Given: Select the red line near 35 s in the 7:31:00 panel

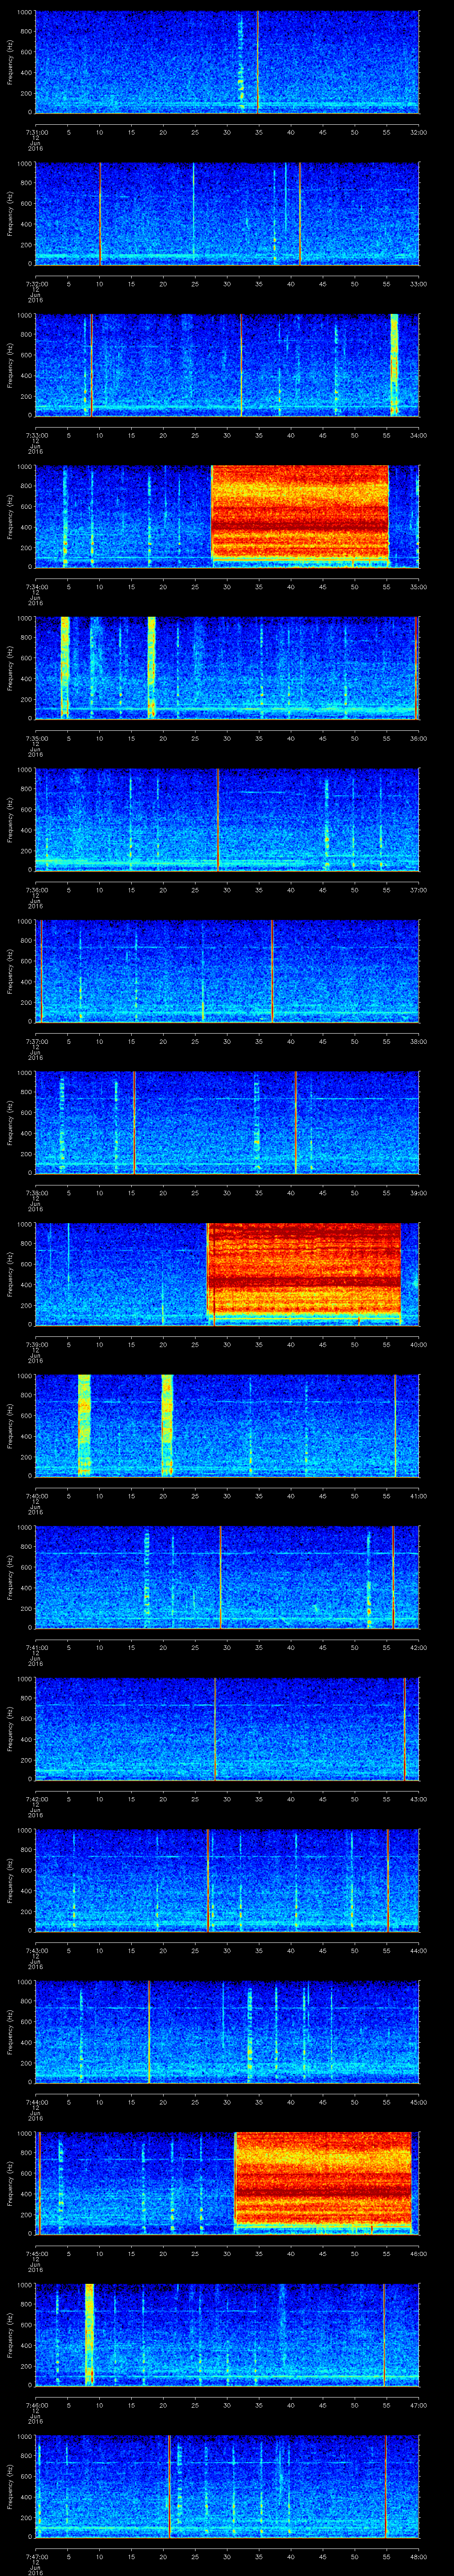Looking at the screenshot, I should (x=258, y=62).
